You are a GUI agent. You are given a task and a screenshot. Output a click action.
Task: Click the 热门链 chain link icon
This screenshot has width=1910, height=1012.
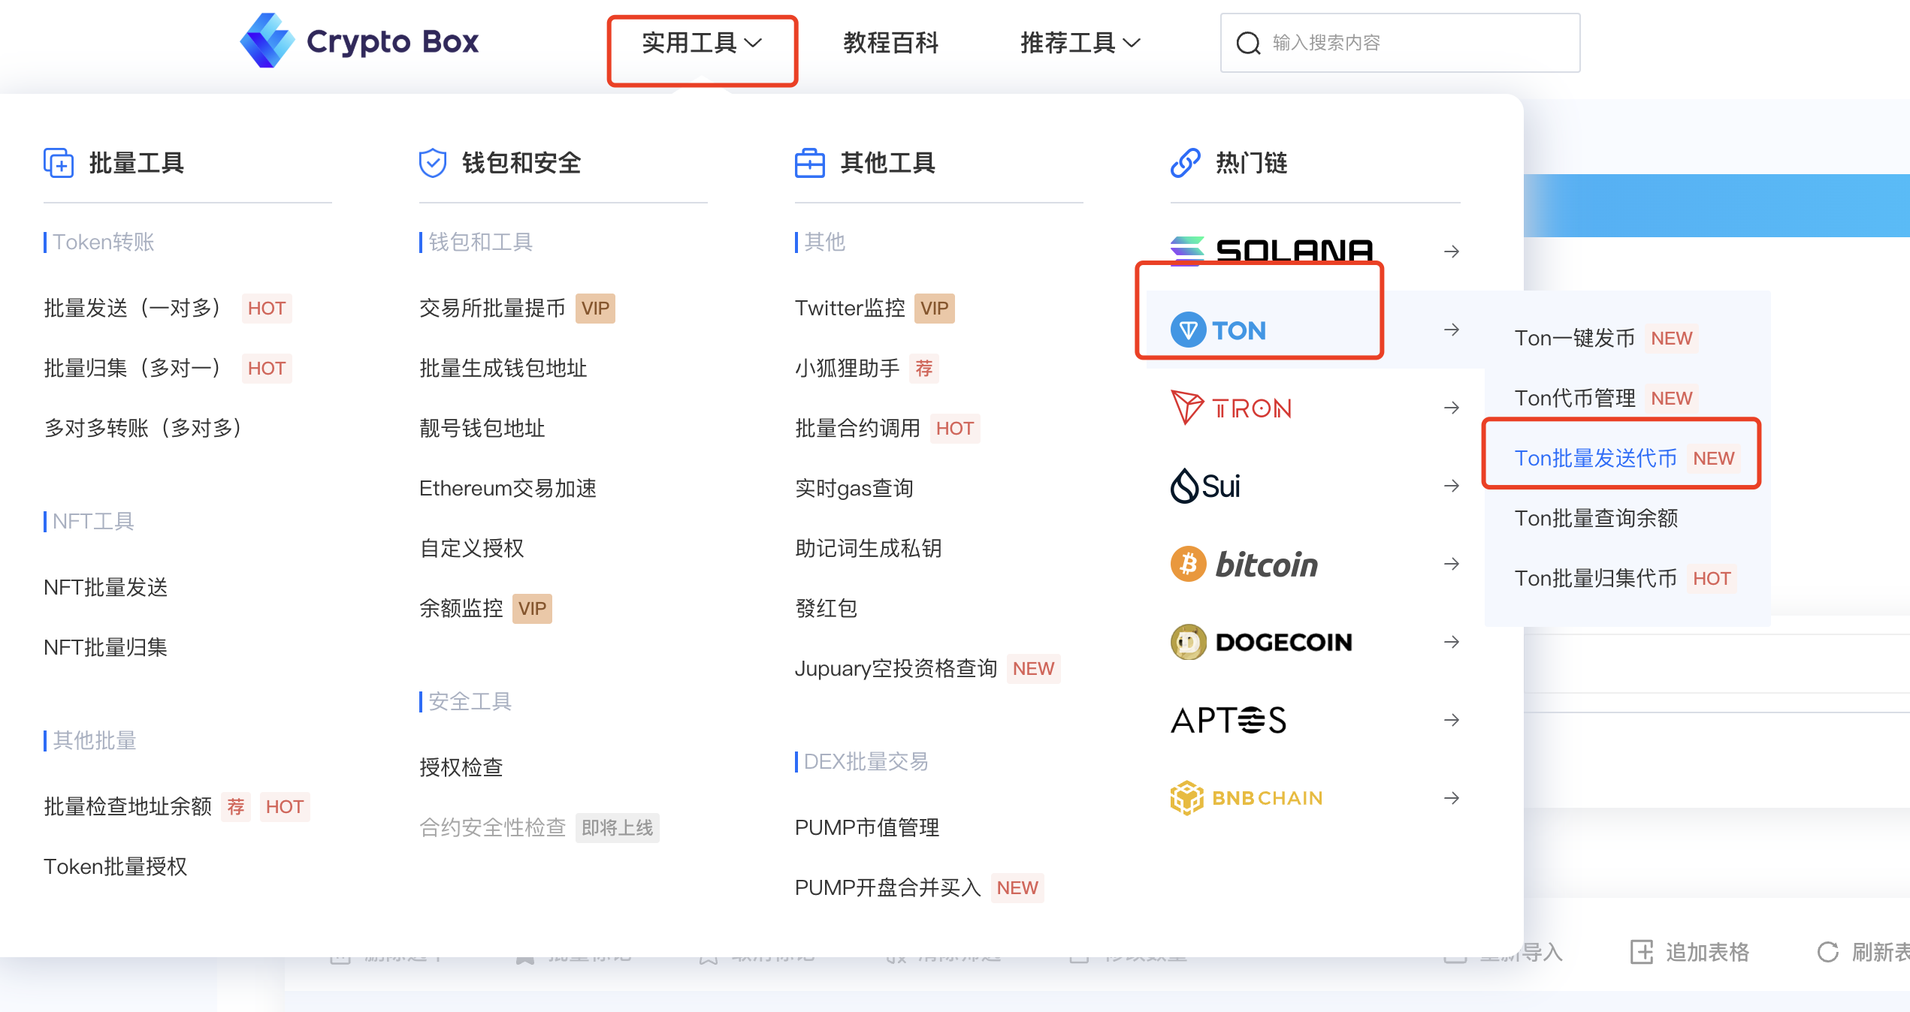tap(1186, 163)
